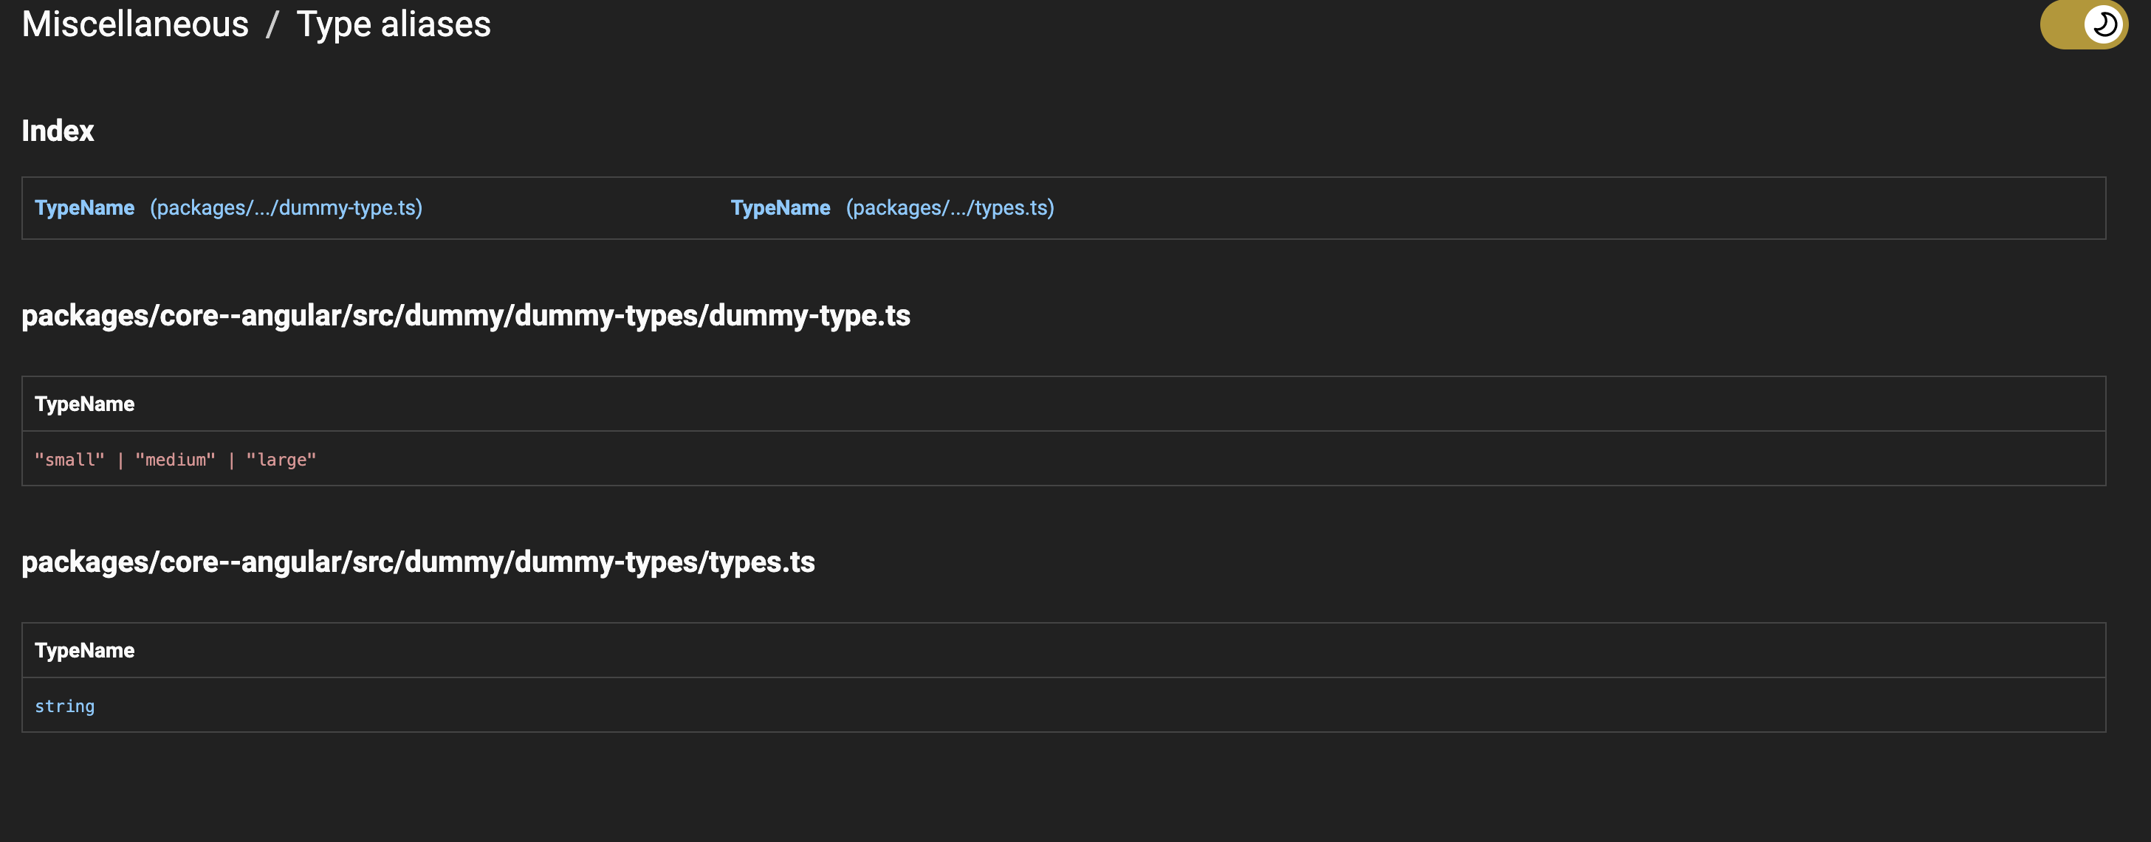
Task: Click the page title Miscellaneous / Type aliases
Action: (x=255, y=24)
